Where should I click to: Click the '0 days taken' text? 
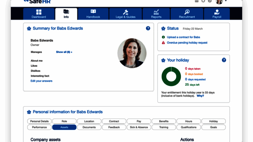tap(193, 69)
